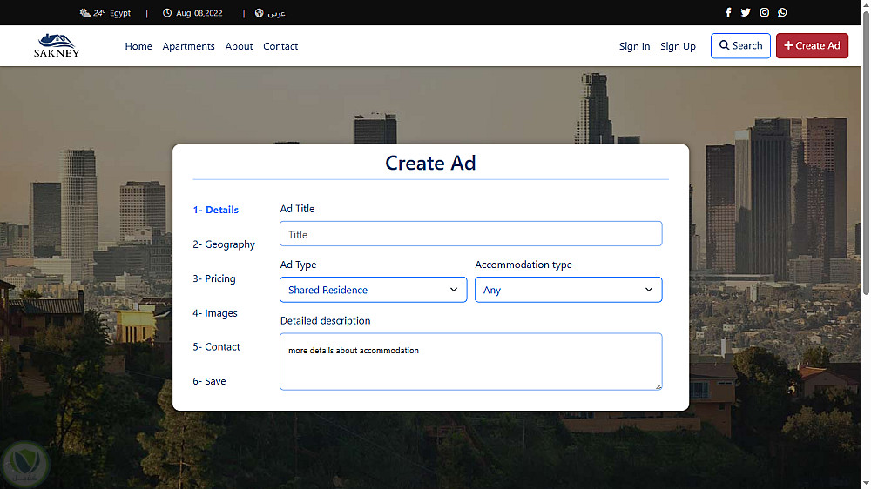Click the globe language icon
This screenshot has width=871, height=489.
coord(259,13)
